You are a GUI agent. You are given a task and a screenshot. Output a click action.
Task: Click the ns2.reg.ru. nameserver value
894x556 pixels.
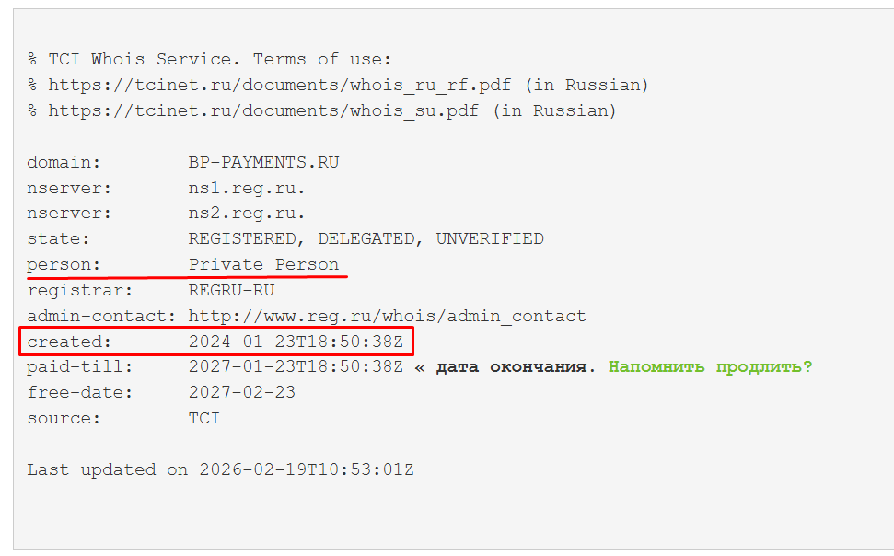247,214
